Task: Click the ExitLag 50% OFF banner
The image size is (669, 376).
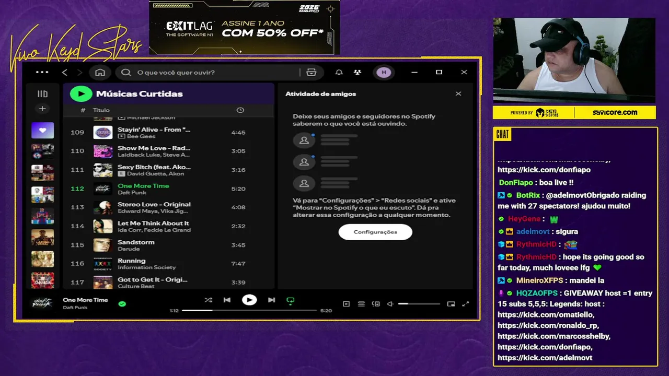Action: [x=244, y=27]
